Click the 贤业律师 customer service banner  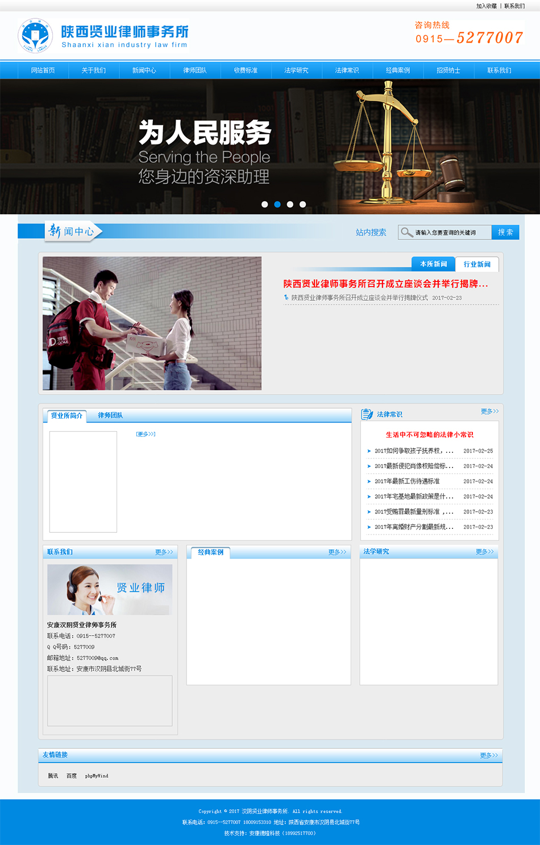coord(110,590)
